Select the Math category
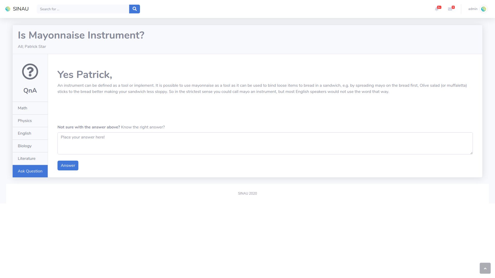Image resolution: width=495 pixels, height=278 pixels. (30, 108)
